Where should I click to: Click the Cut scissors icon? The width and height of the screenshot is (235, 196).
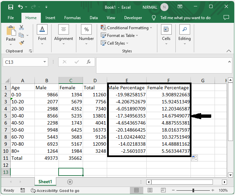coord(22,28)
